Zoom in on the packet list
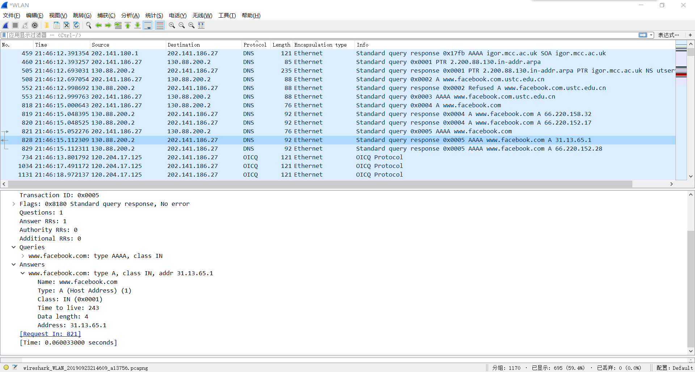 172,25
